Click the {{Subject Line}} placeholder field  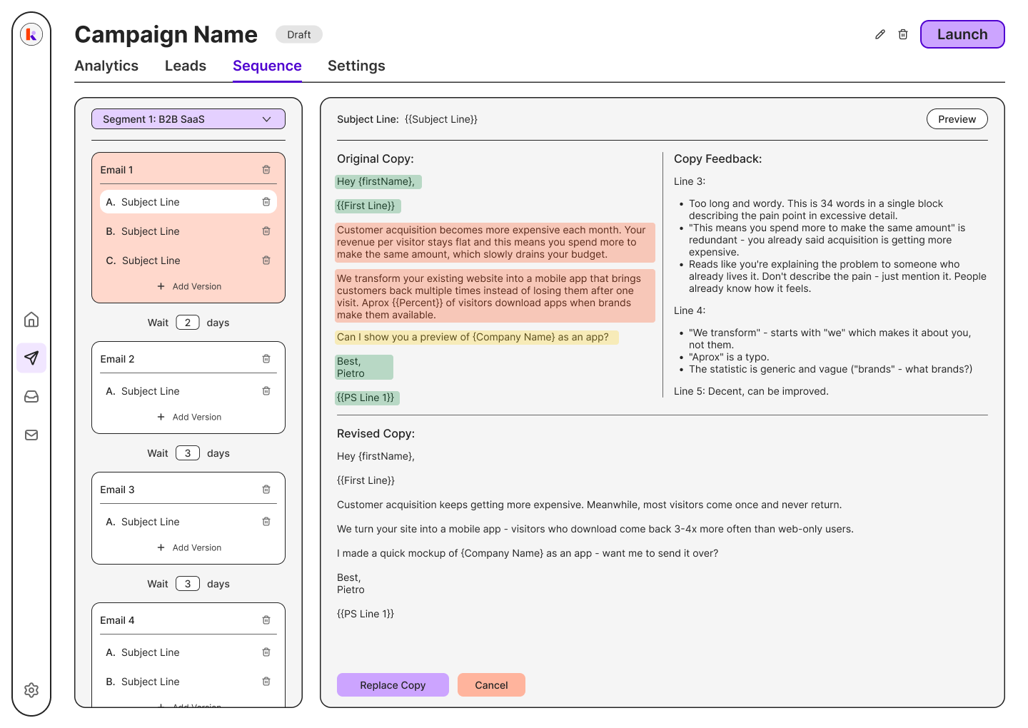point(441,119)
